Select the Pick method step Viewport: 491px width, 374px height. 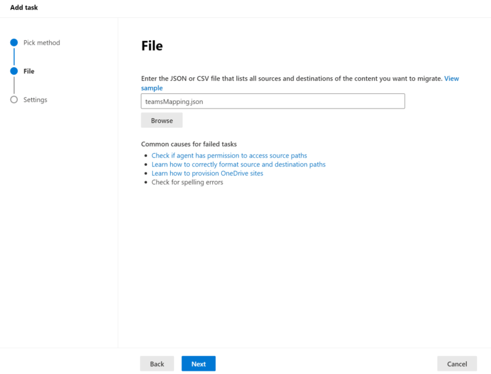[x=42, y=43]
